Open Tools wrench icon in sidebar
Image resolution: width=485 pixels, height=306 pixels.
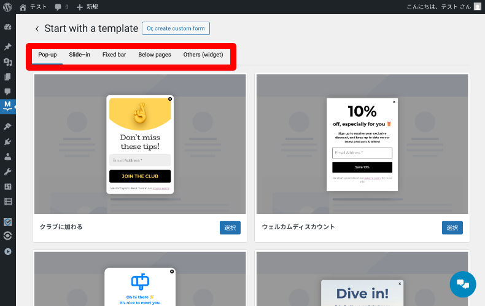coord(8,172)
